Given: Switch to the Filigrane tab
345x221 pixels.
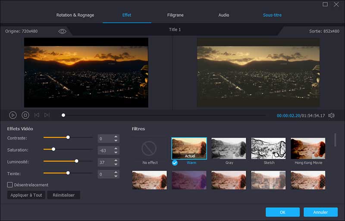Looking at the screenshot, I should click(x=176, y=15).
